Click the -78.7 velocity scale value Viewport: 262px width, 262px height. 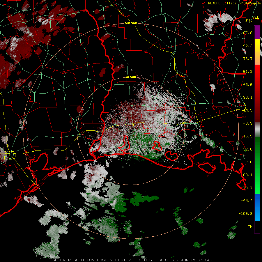click(x=247, y=188)
